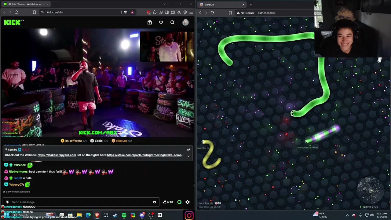Open the stakescrapyard.com link
The image size is (391, 220).
pyautogui.click(x=57, y=155)
